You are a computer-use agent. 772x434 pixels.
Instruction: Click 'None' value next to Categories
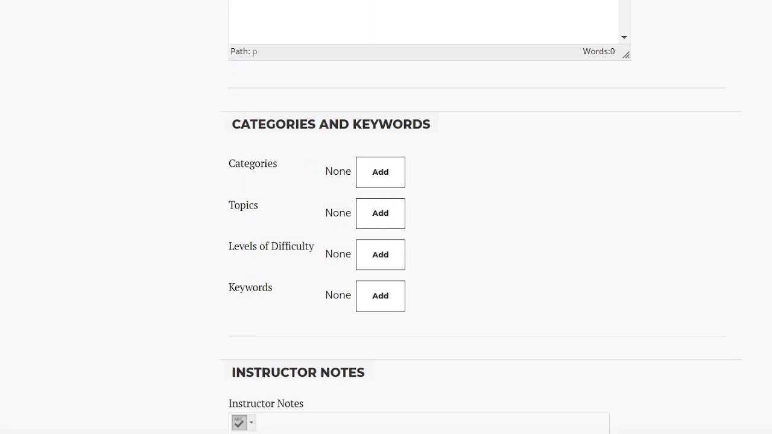(338, 171)
